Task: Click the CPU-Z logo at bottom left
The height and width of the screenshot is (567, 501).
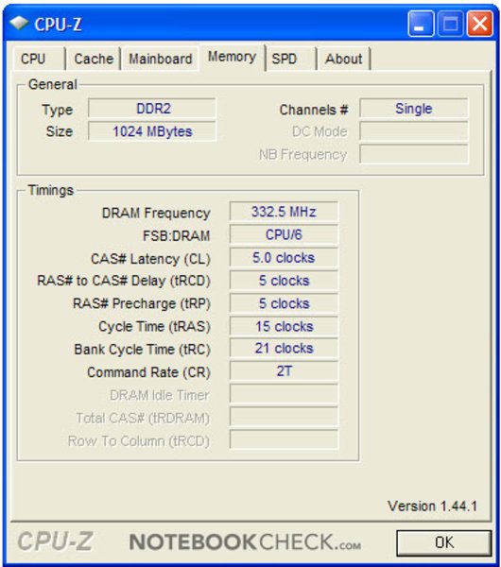Action: coord(56,541)
